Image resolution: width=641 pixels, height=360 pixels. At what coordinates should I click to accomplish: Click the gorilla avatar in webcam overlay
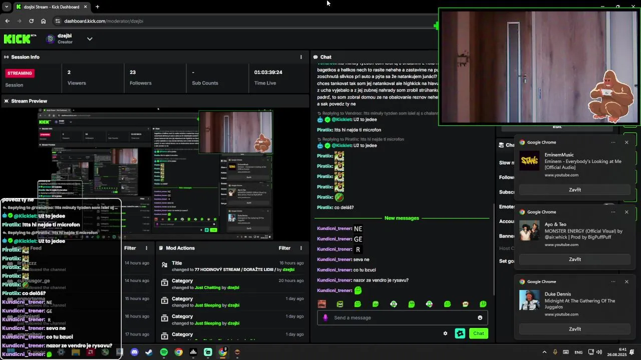pyautogui.click(x=610, y=97)
